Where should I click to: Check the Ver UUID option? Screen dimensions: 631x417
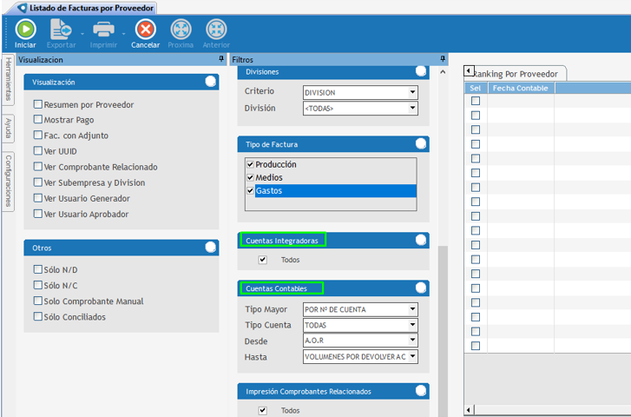[x=38, y=151]
